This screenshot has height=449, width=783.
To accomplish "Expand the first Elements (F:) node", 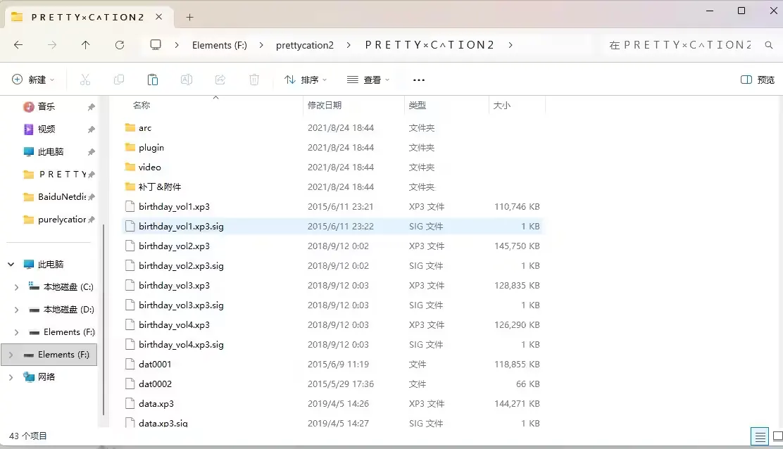I will 16,331.
